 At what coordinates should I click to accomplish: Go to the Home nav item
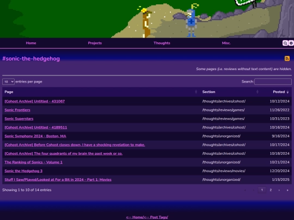[31, 43]
